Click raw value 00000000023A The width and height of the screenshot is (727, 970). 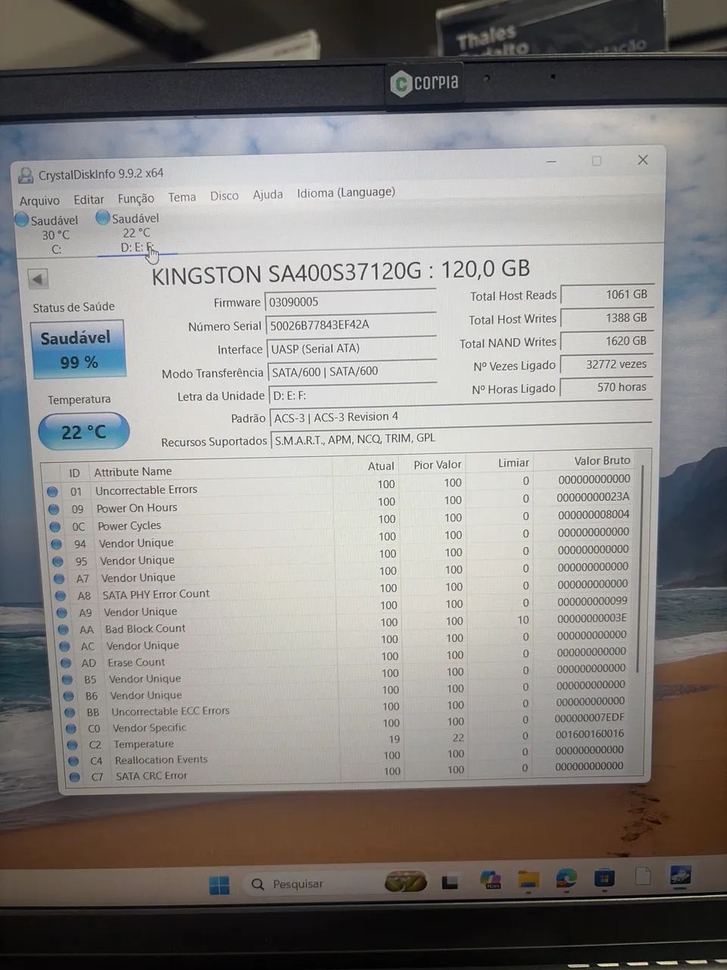pyautogui.click(x=593, y=496)
